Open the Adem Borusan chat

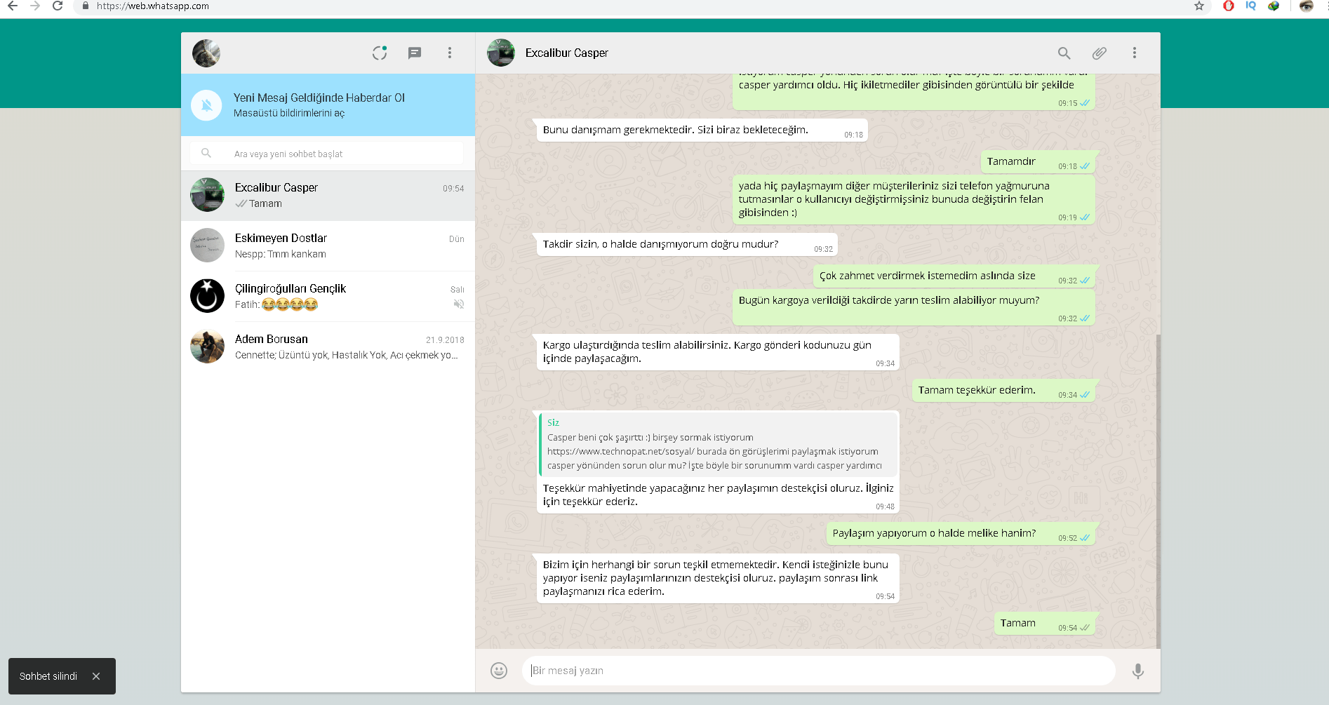[328, 347]
